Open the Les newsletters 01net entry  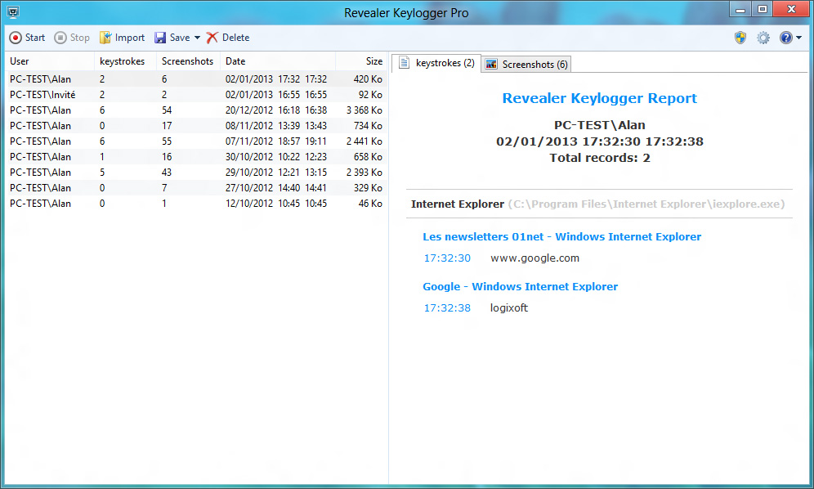point(561,236)
